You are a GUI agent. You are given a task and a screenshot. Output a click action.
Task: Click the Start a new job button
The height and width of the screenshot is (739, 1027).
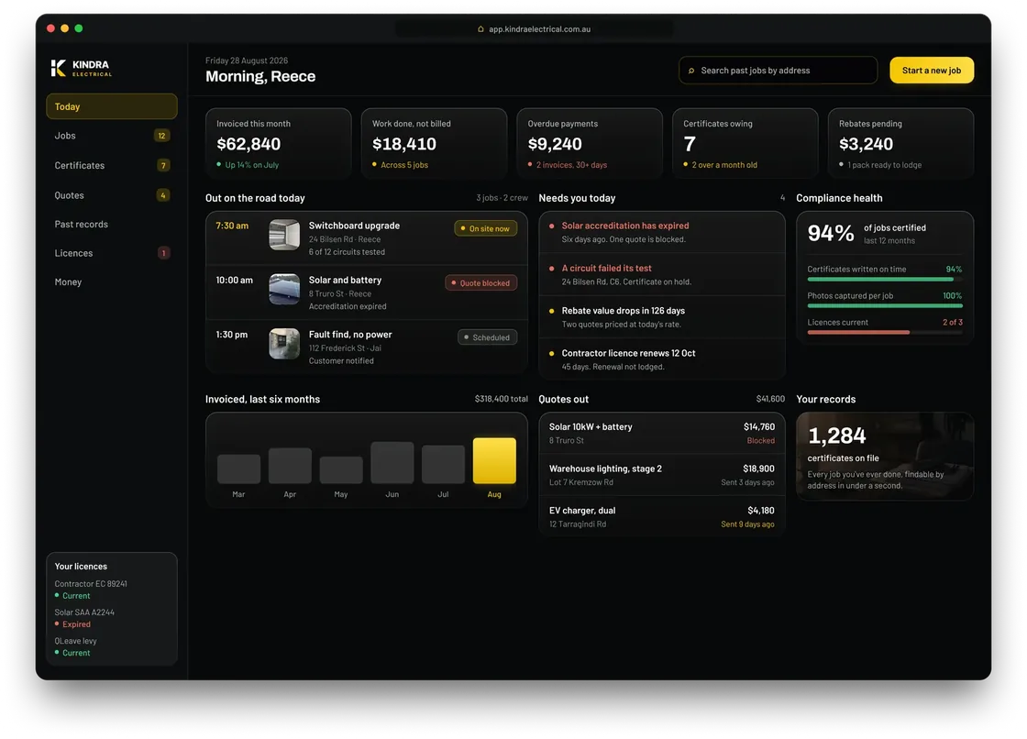[932, 70]
